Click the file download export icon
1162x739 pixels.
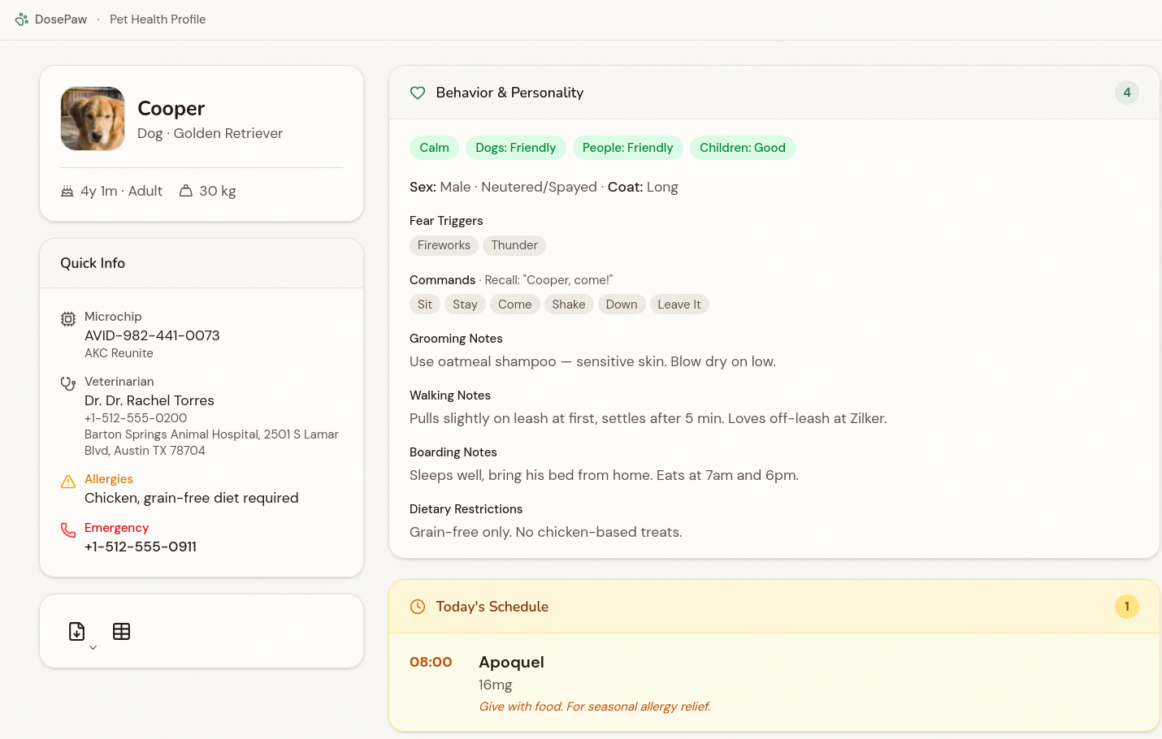click(76, 631)
